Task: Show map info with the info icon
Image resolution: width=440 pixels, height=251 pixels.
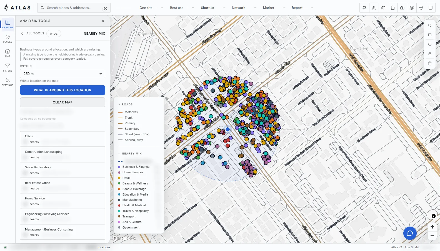Action: [x=433, y=216]
